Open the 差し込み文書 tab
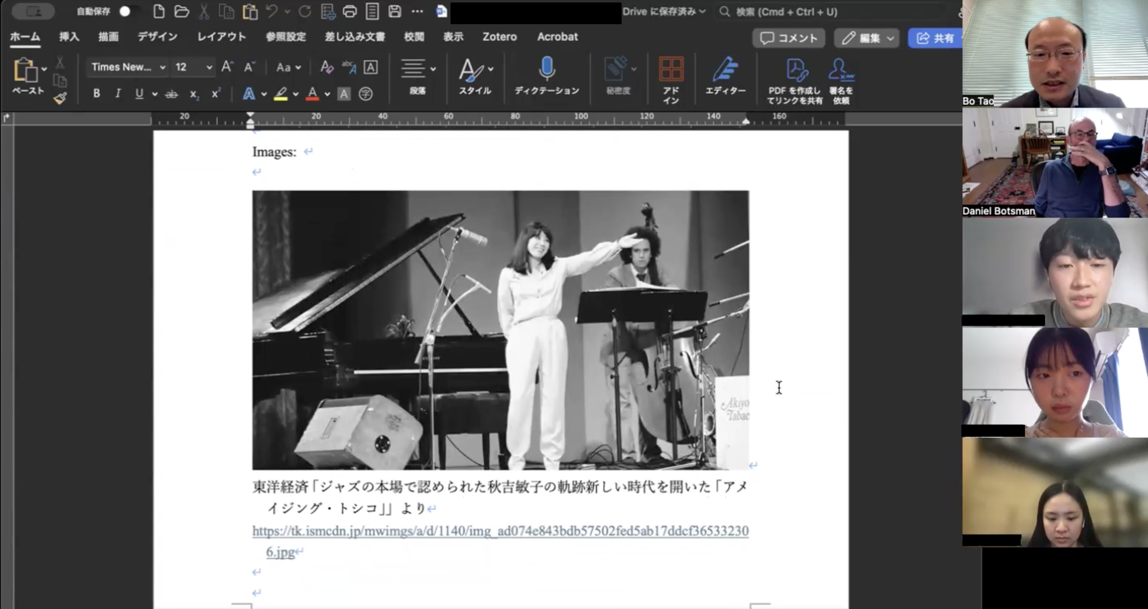The width and height of the screenshot is (1148, 609). pos(355,37)
